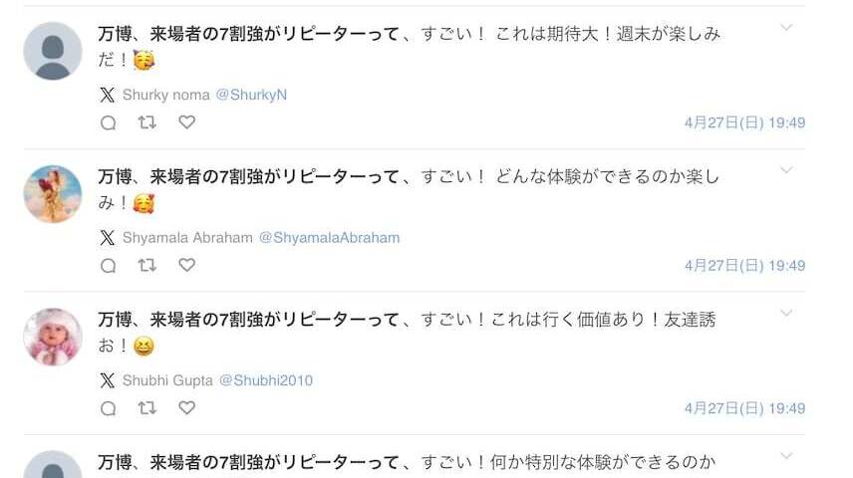Like Shurky noma's post
This screenshot has height=478, width=853.
186,122
